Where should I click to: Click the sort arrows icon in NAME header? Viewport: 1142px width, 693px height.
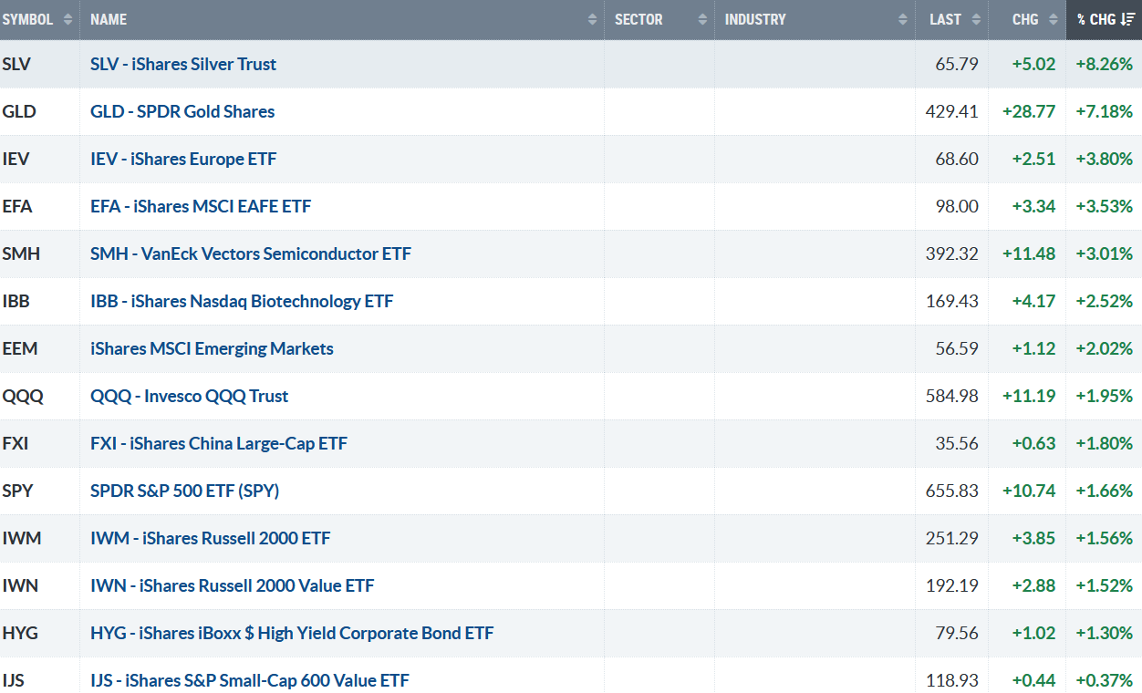[x=593, y=19]
